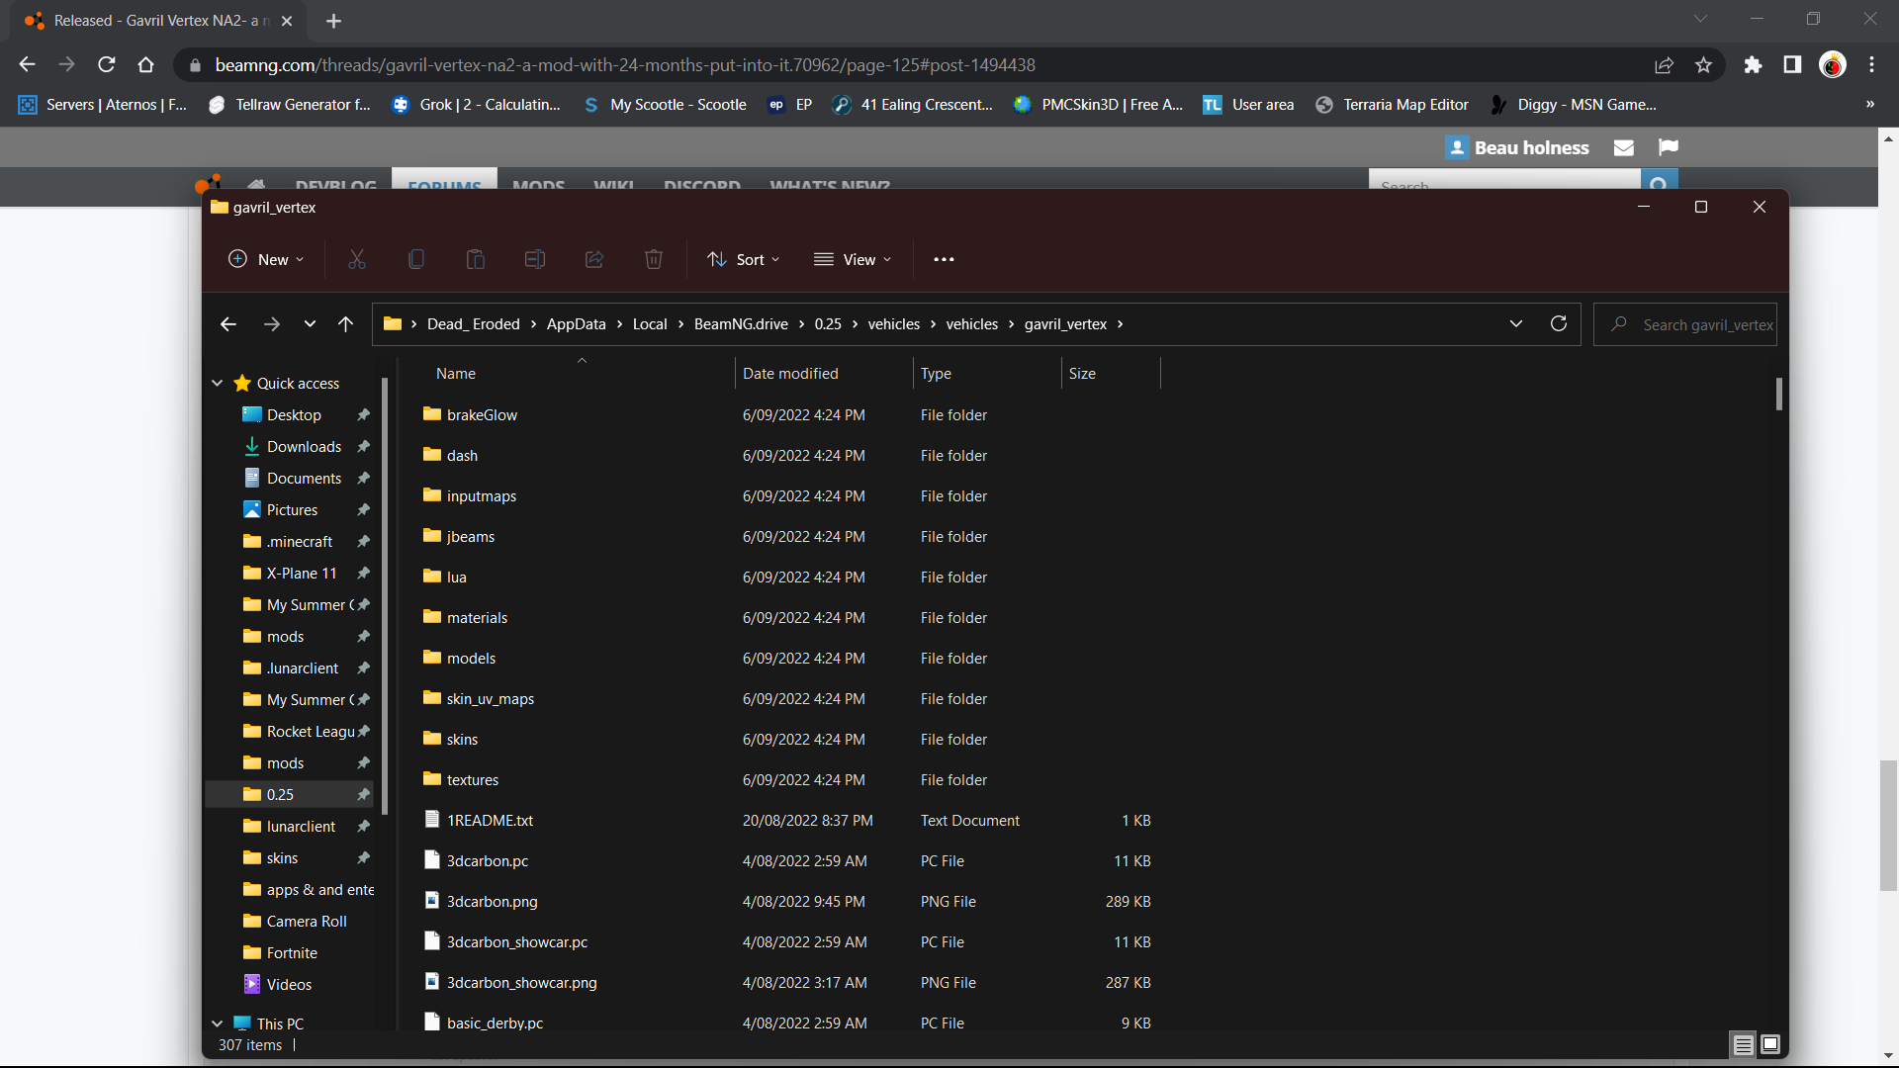This screenshot has height=1068, width=1899.
Task: Click the Cut scissors icon in toolbar
Action: point(357,259)
